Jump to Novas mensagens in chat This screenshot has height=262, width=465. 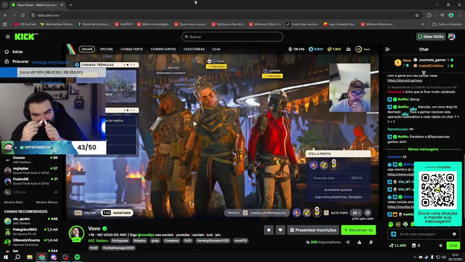[423, 149]
